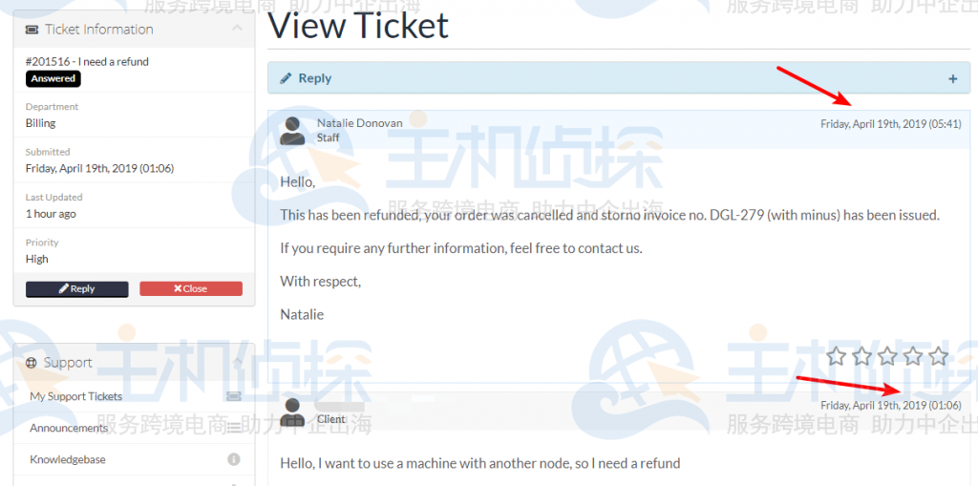Rate the reply with three stars
This screenshot has width=978, height=486.
[887, 356]
